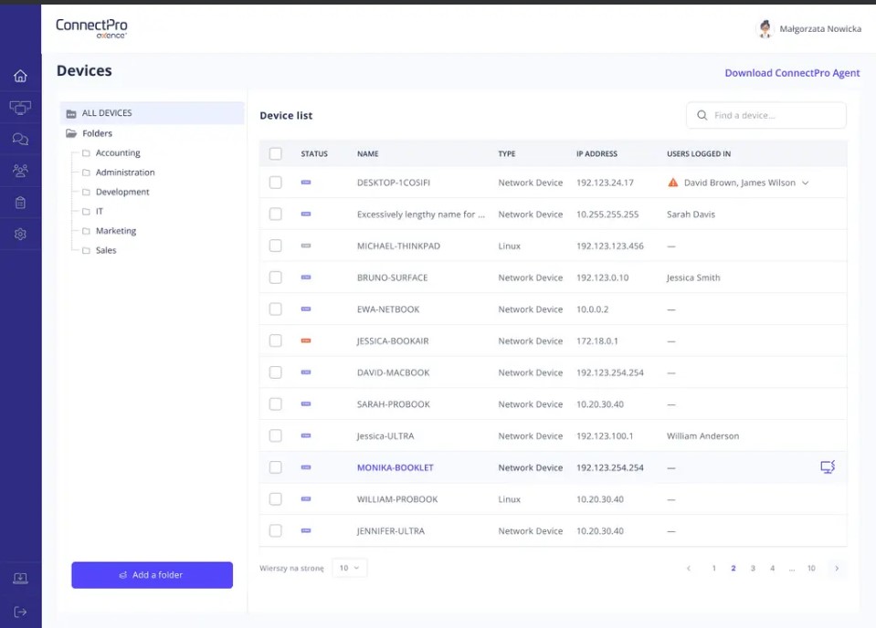Check the JENNIFER-ULTRA row checkbox

point(276,530)
